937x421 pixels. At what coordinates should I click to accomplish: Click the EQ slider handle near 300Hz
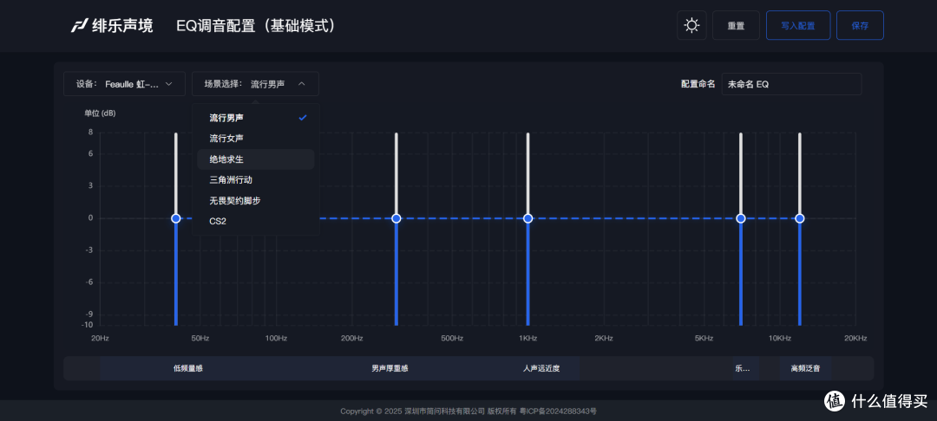click(x=396, y=218)
